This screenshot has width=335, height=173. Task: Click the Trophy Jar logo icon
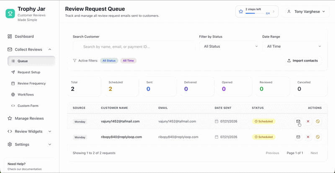[x=10, y=13]
